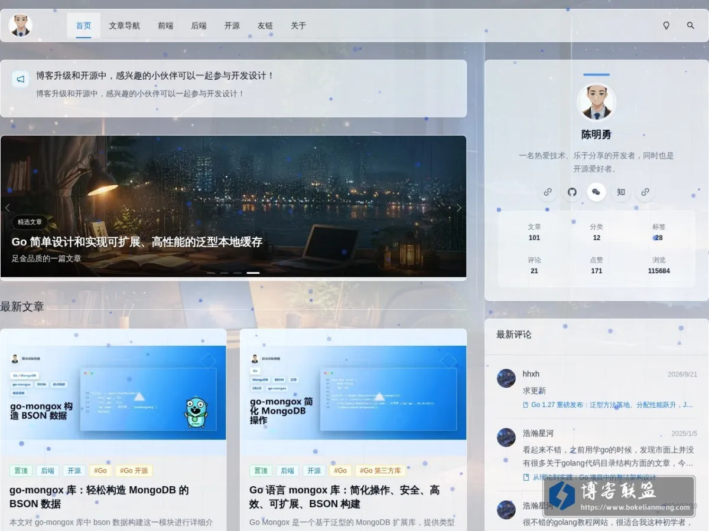Open the 友链 nav item
Image resolution: width=709 pixels, height=531 pixels.
[265, 25]
